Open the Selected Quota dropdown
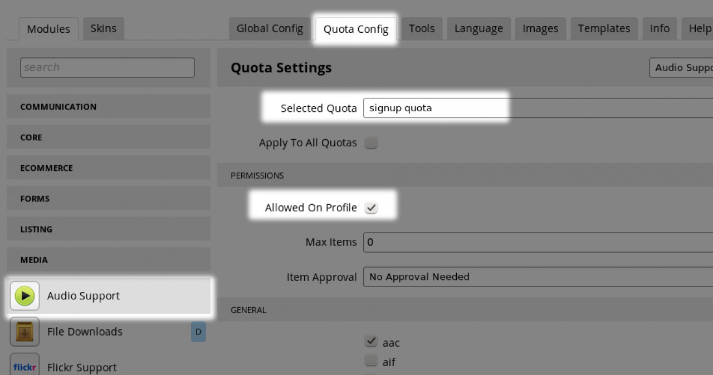 click(538, 108)
